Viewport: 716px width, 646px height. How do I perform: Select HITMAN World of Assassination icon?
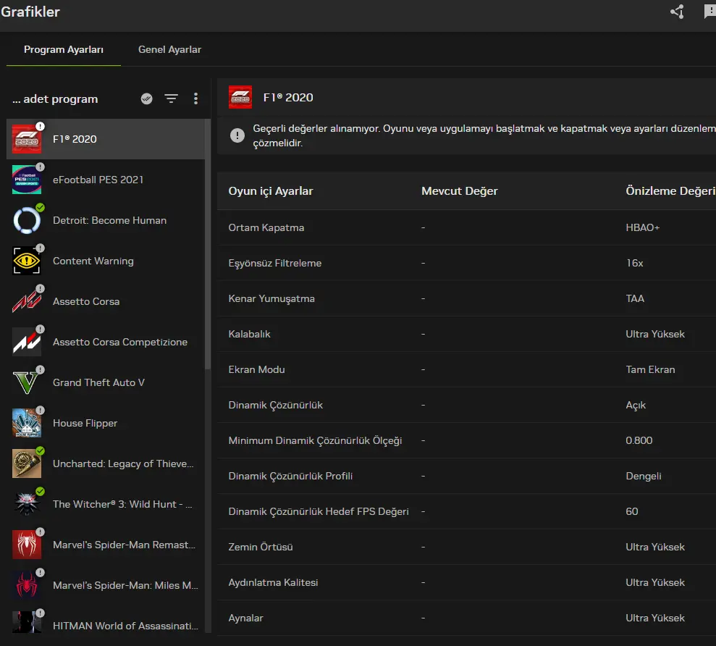tap(27, 622)
